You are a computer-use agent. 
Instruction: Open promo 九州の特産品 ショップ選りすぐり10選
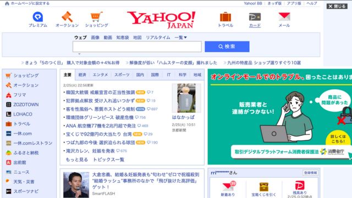point(264,63)
